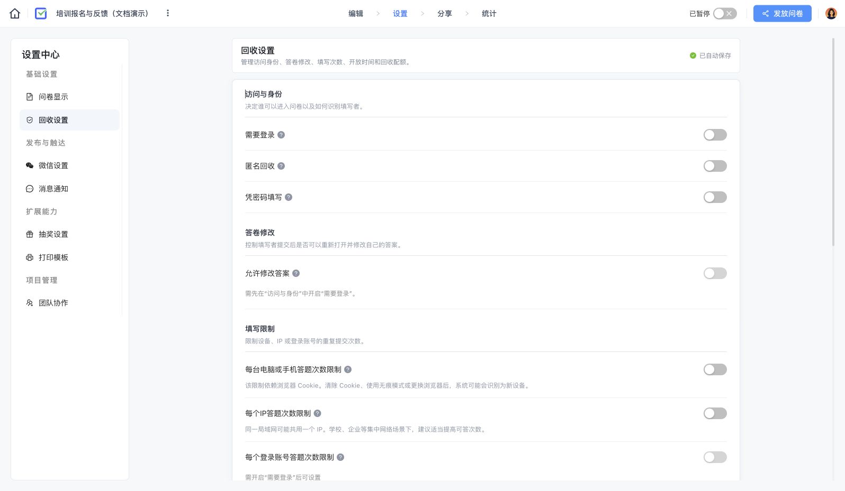Click help icon next to 匿名回收

281,166
